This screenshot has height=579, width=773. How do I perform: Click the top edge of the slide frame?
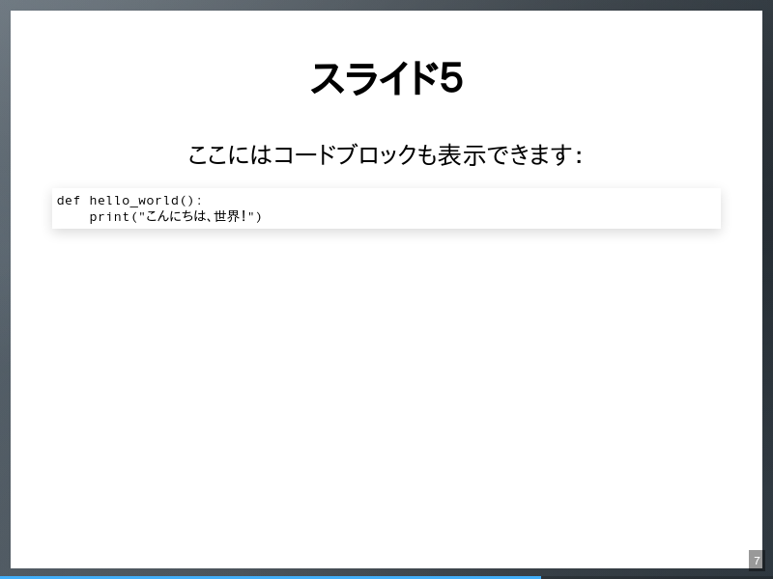click(386, 7)
